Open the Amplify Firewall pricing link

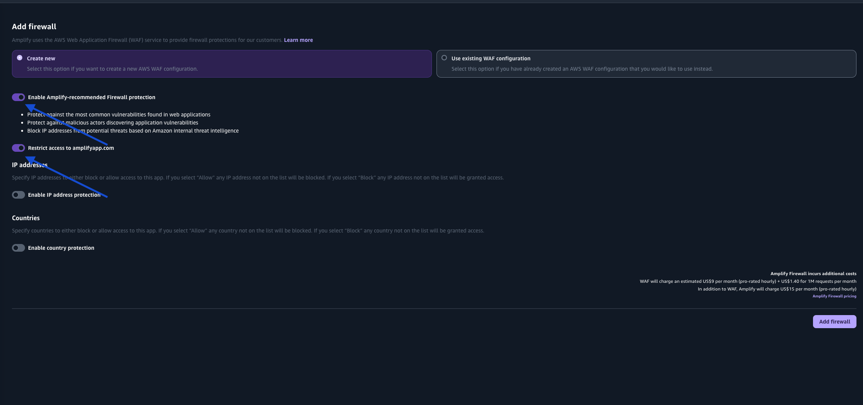pos(834,296)
